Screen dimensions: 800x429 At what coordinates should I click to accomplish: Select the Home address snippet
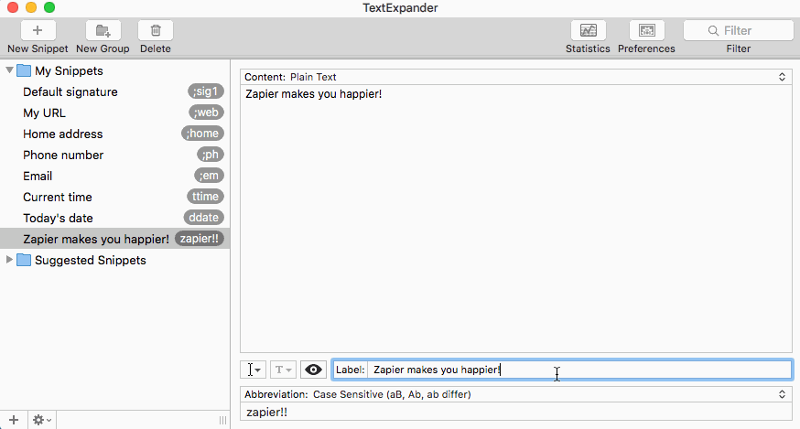click(x=114, y=134)
